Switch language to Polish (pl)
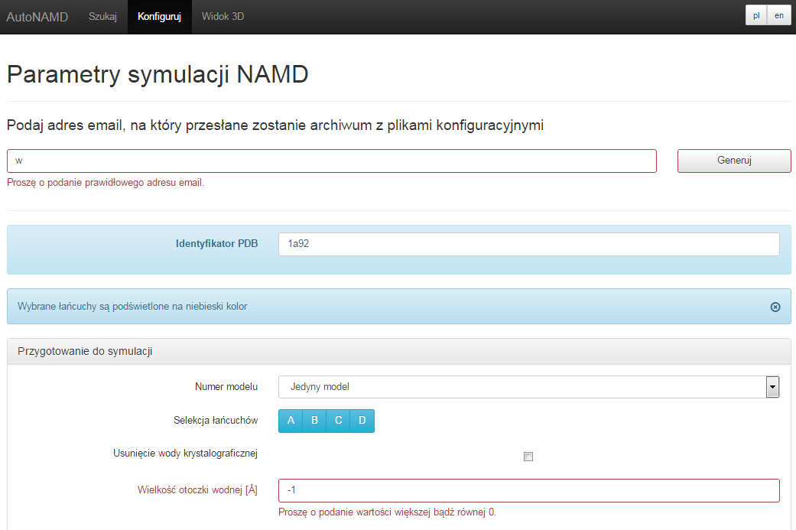Image resolution: width=796 pixels, height=530 pixels. 756,15
